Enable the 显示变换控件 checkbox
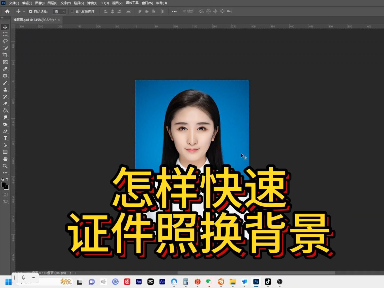Screen dimensions: 384x288 click(72, 11)
